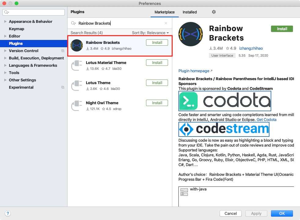Expand Appearance & Behavior settings

(5, 22)
